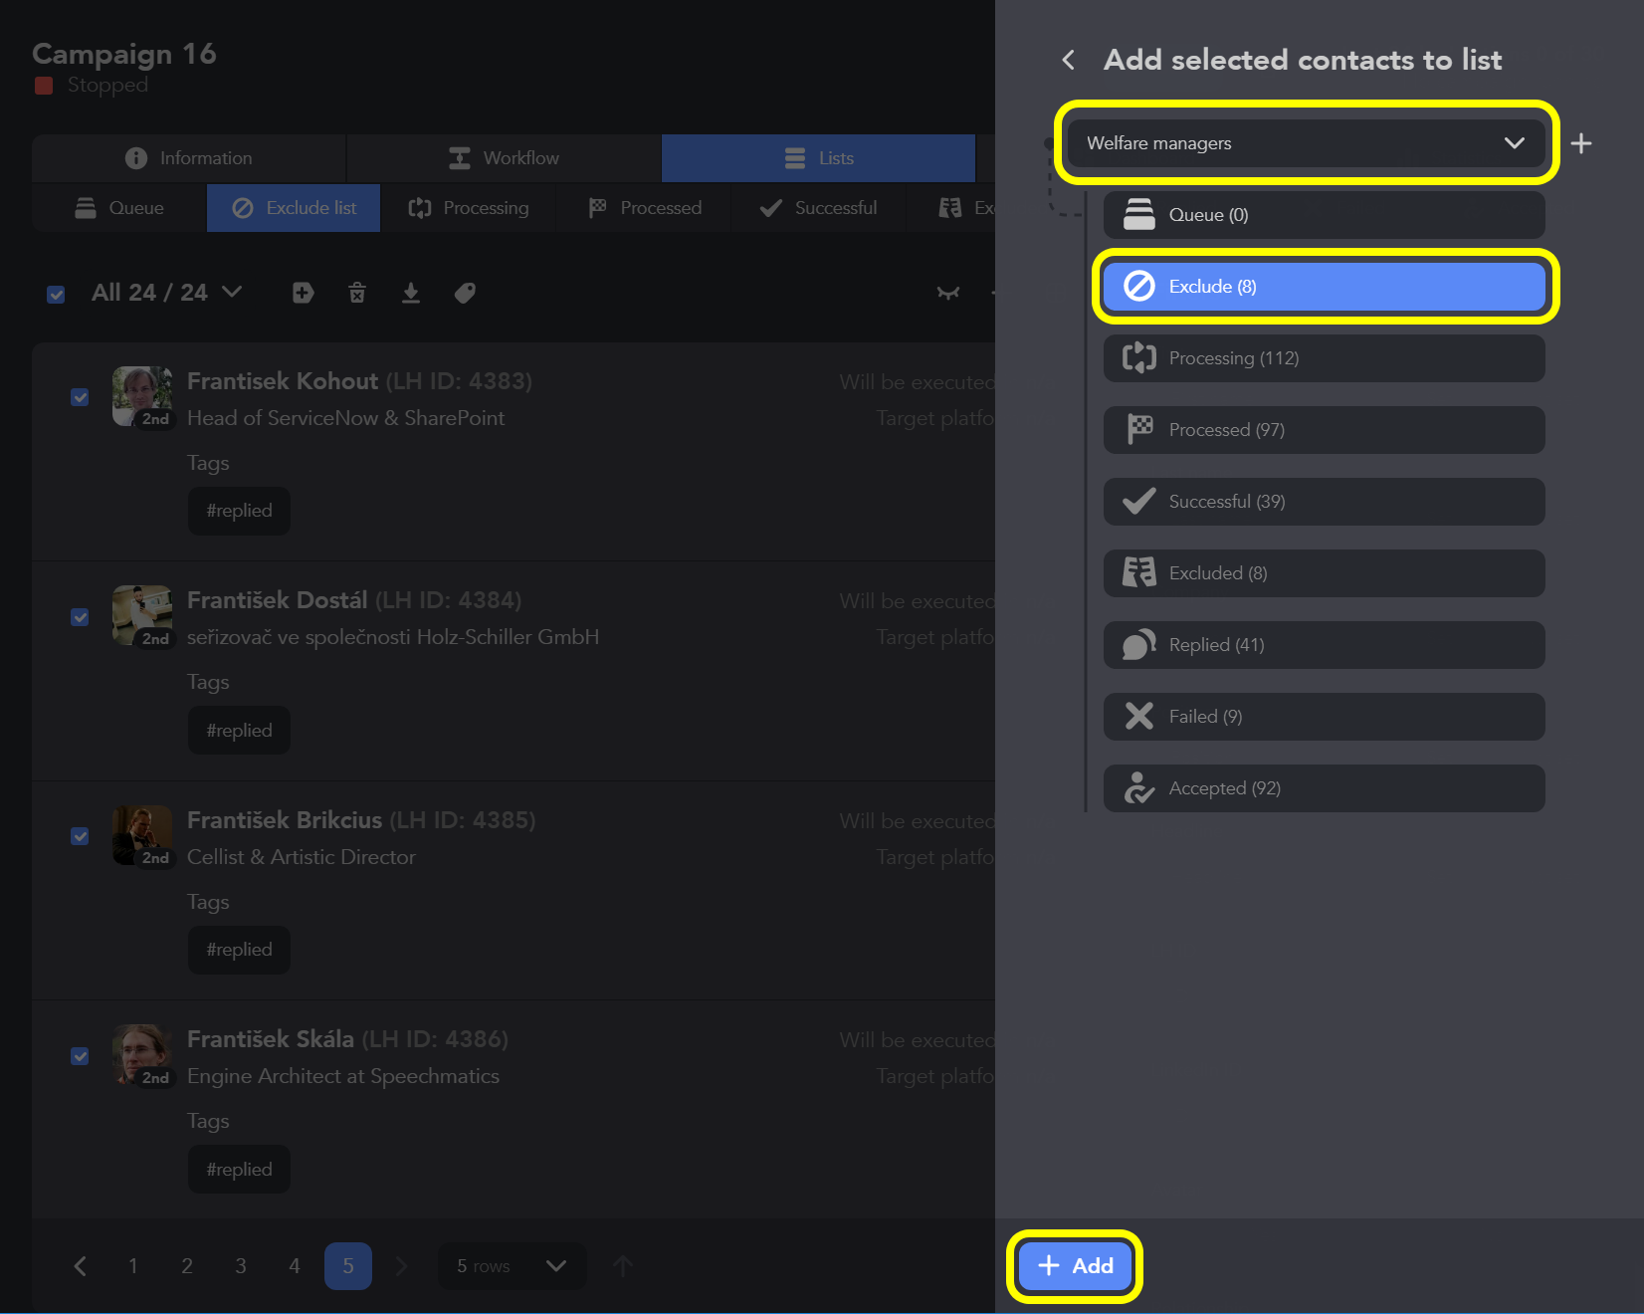Uncheck František Skála's selection checkbox
Image resolution: width=1644 pixels, height=1314 pixels.
(x=80, y=1055)
